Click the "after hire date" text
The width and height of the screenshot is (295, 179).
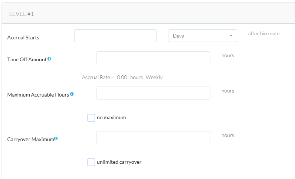point(264,33)
